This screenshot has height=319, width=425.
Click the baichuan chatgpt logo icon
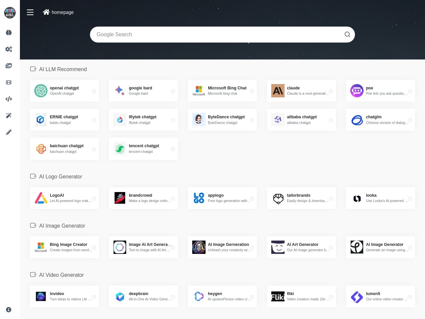[41, 149]
